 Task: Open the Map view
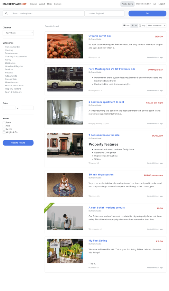pyautogui.click(x=142, y=26)
